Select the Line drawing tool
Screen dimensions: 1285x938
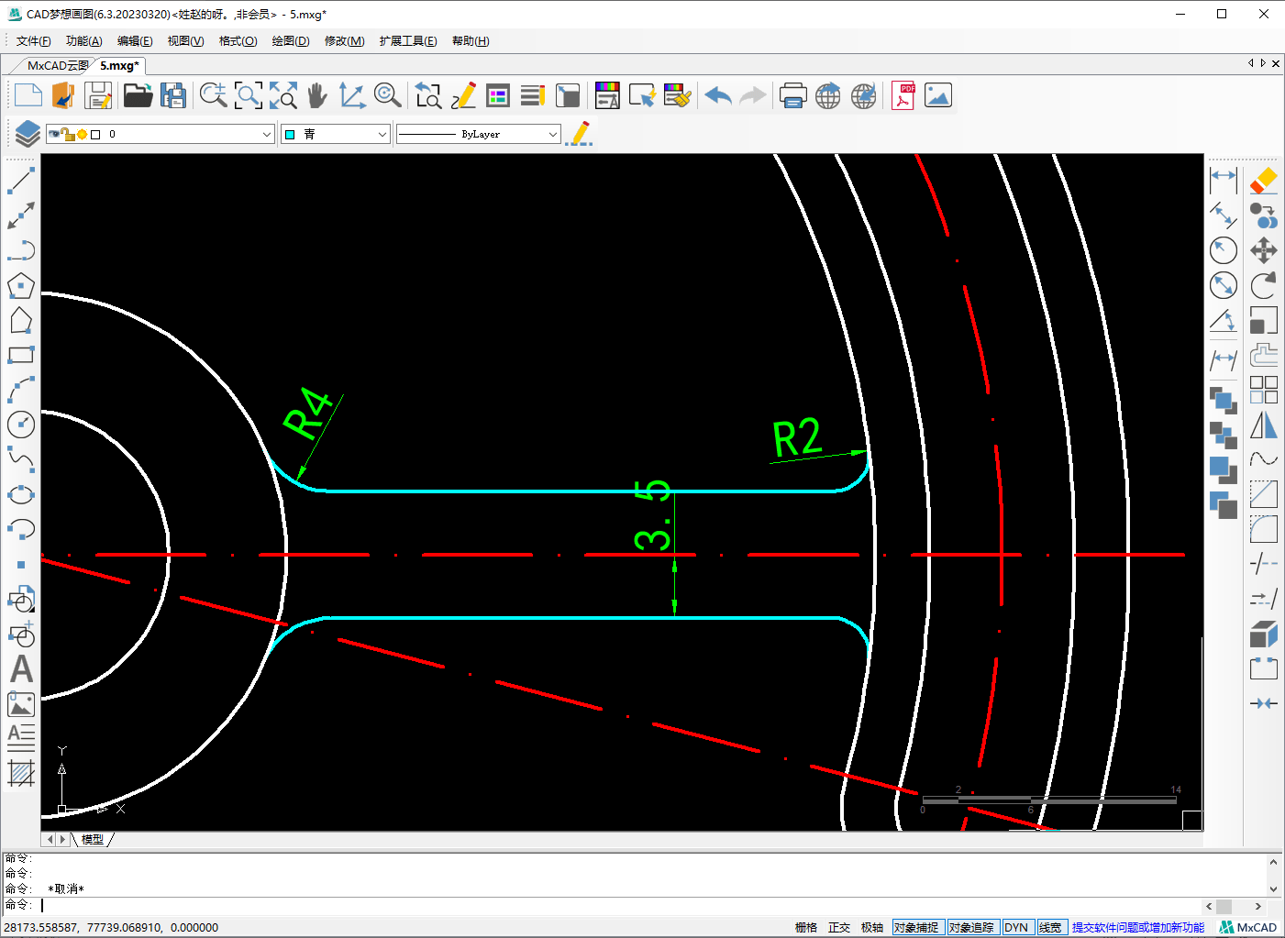tap(20, 181)
